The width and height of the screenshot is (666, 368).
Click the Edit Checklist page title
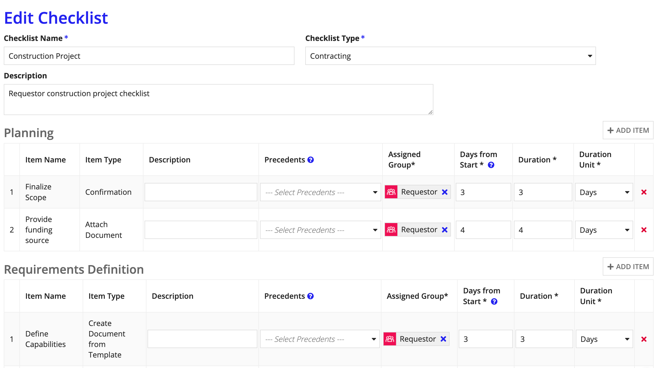click(56, 18)
